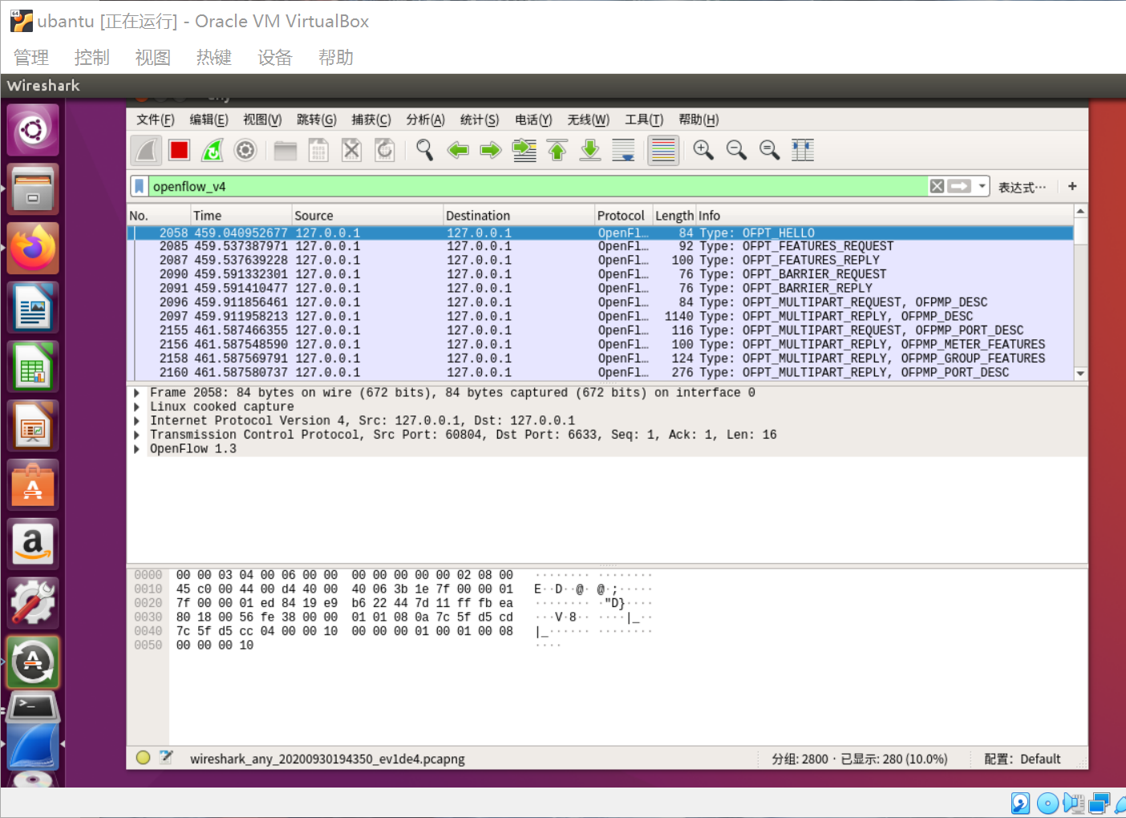
Task: Go forward to next packet in history
Action: (x=491, y=150)
